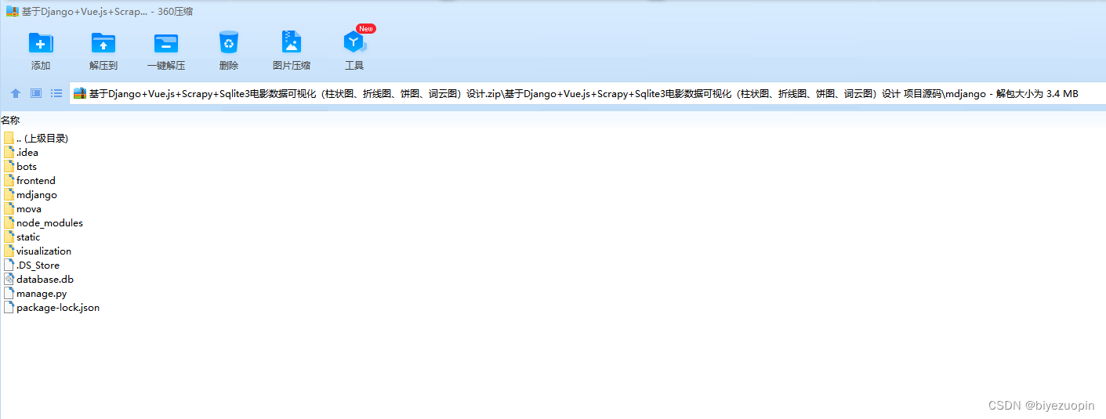Click the archive path address field
This screenshot has height=419, width=1106.
tap(586, 93)
